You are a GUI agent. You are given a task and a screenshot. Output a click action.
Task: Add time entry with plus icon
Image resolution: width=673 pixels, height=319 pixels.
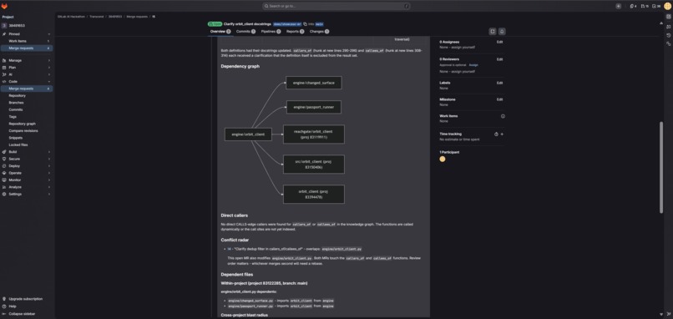502,134
